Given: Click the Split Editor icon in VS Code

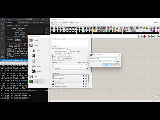Looking at the screenshot, I should coord(45,23).
